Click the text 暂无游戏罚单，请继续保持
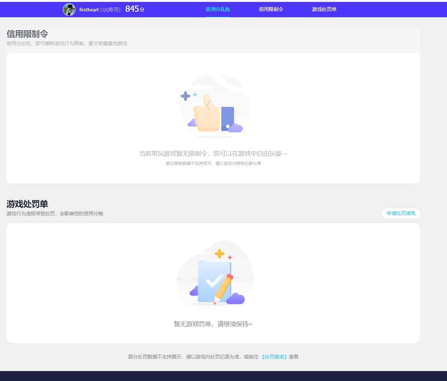 [213, 324]
